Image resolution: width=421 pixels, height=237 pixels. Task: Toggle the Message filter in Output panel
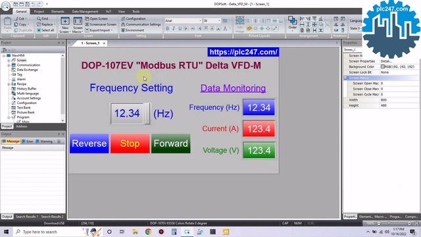pos(11,142)
